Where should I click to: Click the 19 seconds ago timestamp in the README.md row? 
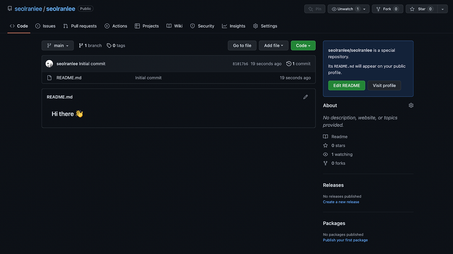[295, 78]
